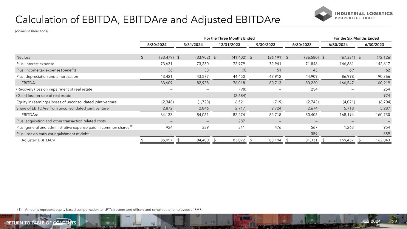Click "Plus: loss on early extinguishment of debt"
This screenshot has height=229, width=407.
52,134
